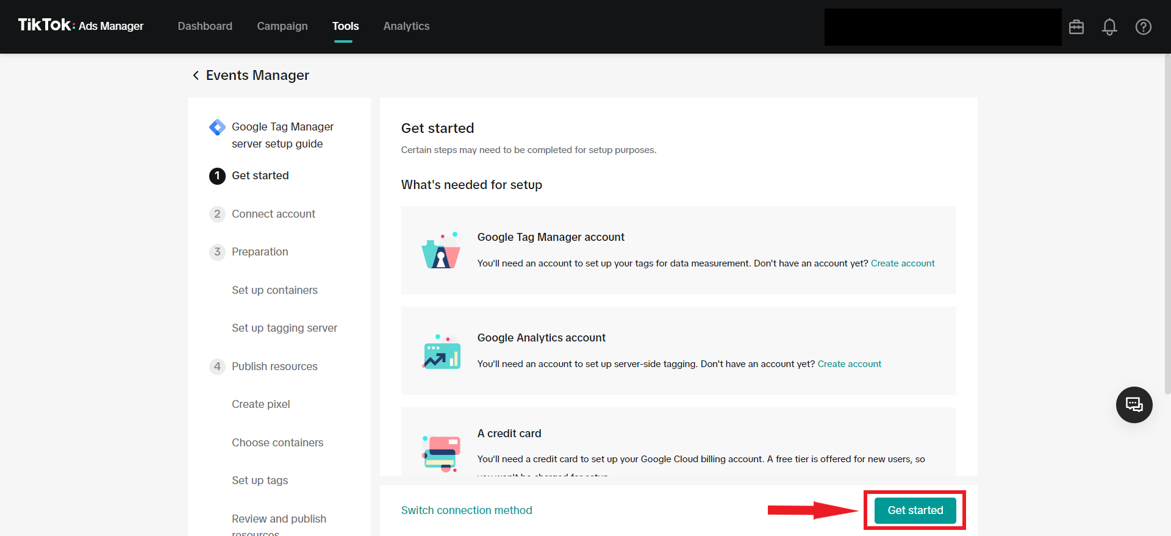The height and width of the screenshot is (536, 1171).
Task: Create a Google Tag Manager account link
Action: point(903,263)
